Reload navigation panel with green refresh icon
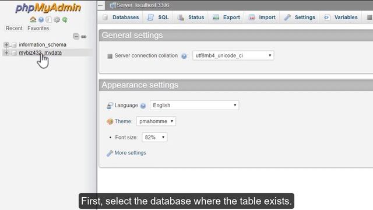This screenshot has height=210, width=373. click(x=65, y=20)
